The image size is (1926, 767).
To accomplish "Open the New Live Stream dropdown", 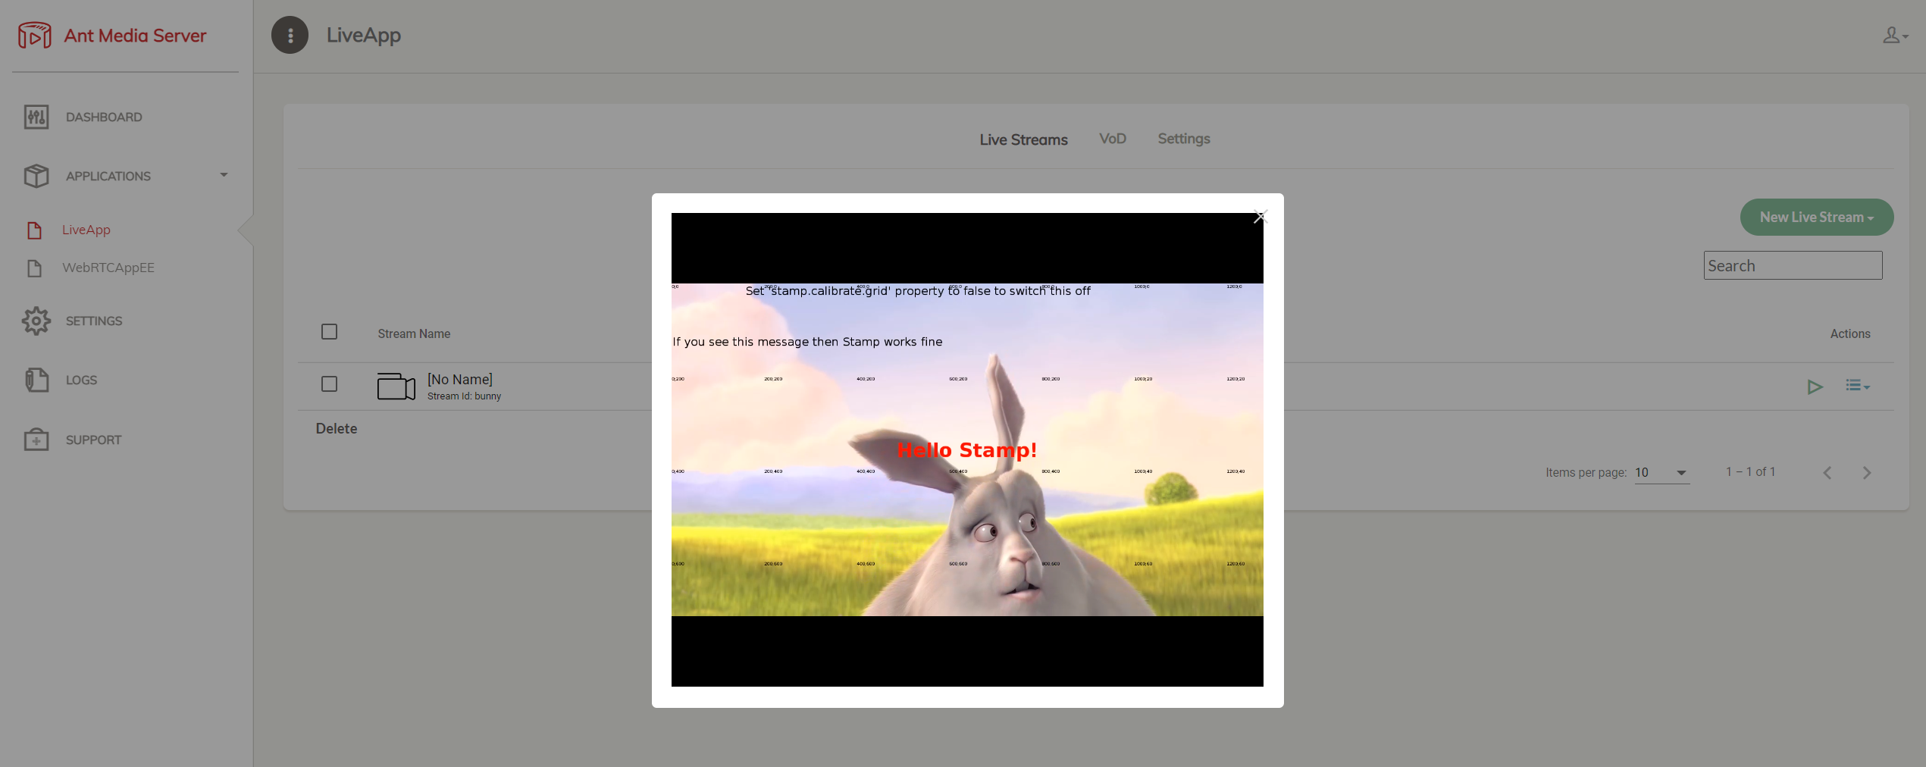I will pyautogui.click(x=1816, y=218).
